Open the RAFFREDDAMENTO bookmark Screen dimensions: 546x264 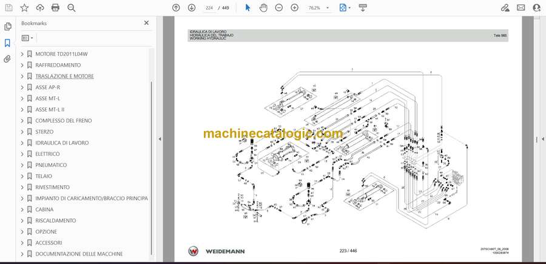[x=58, y=65]
